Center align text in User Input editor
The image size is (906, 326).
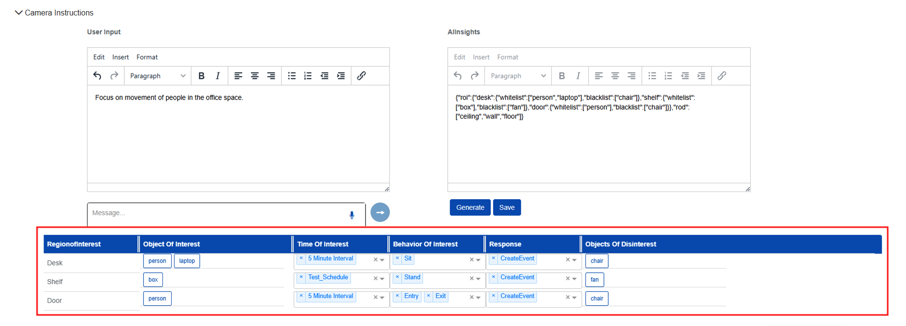(254, 76)
